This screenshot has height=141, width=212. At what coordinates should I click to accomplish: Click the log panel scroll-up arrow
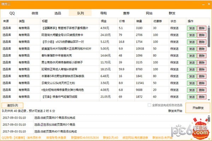click(x=209, y=116)
